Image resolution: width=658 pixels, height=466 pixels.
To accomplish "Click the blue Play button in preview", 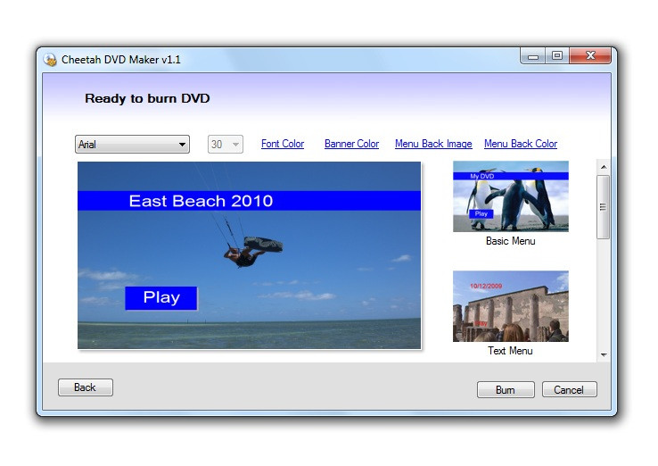I will point(161,298).
